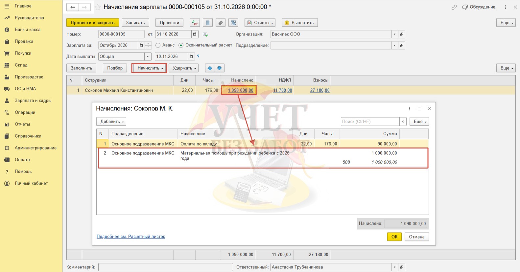The height and width of the screenshot is (272, 520).
Task: Open the Организация Василек ООО form icon
Action: click(x=402, y=34)
